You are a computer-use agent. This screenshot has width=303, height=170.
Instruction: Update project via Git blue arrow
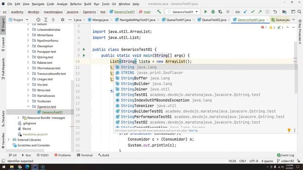(x=245, y=12)
